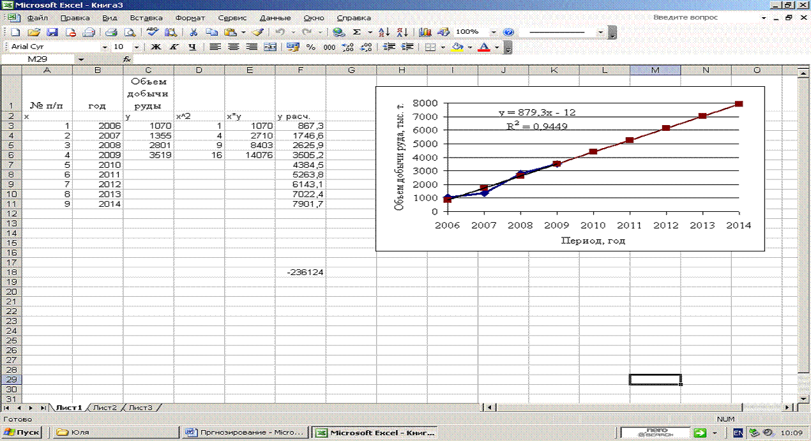Viewport: 811px width, 441px height.
Task: Launch the Chart Wizard icon
Action: tap(425, 32)
